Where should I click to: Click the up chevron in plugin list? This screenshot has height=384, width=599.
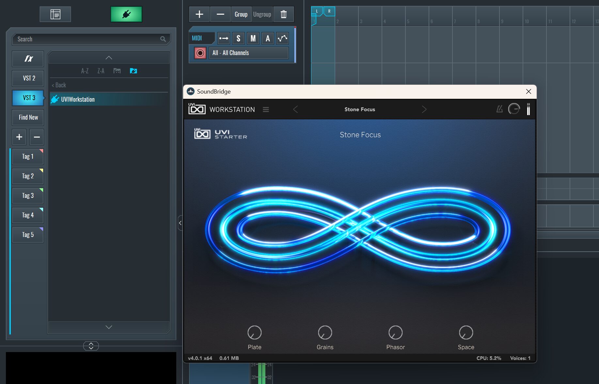point(109,58)
